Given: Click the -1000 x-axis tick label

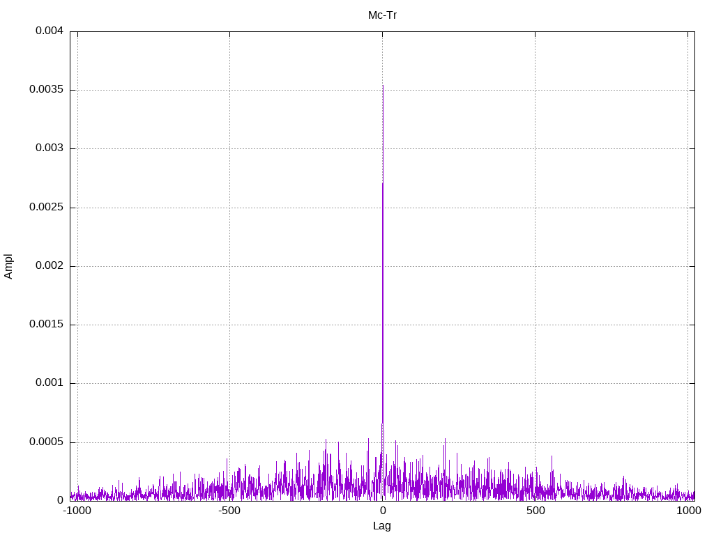Looking at the screenshot, I should [77, 511].
